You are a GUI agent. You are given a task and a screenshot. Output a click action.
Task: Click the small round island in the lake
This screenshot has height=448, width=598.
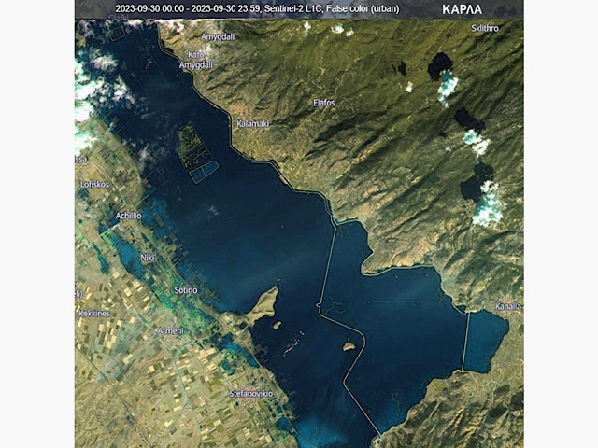349,346
